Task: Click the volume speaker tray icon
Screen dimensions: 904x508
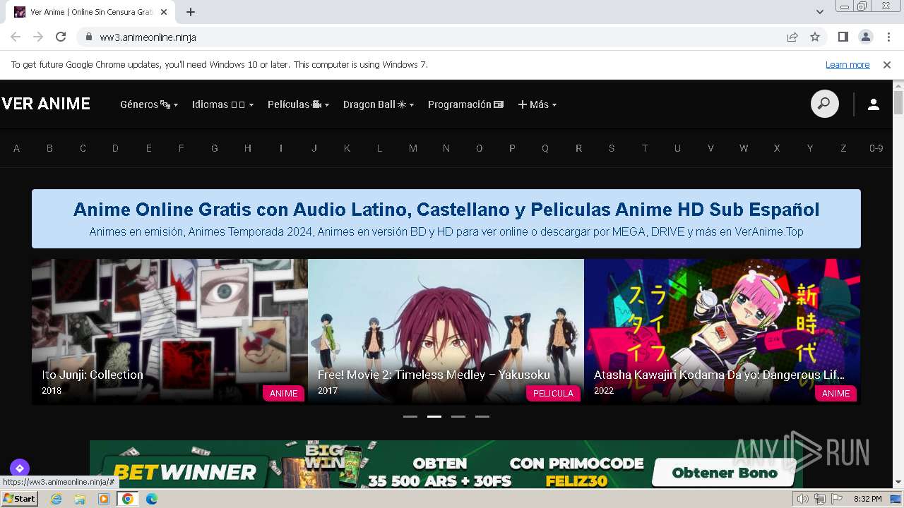Action: click(803, 499)
